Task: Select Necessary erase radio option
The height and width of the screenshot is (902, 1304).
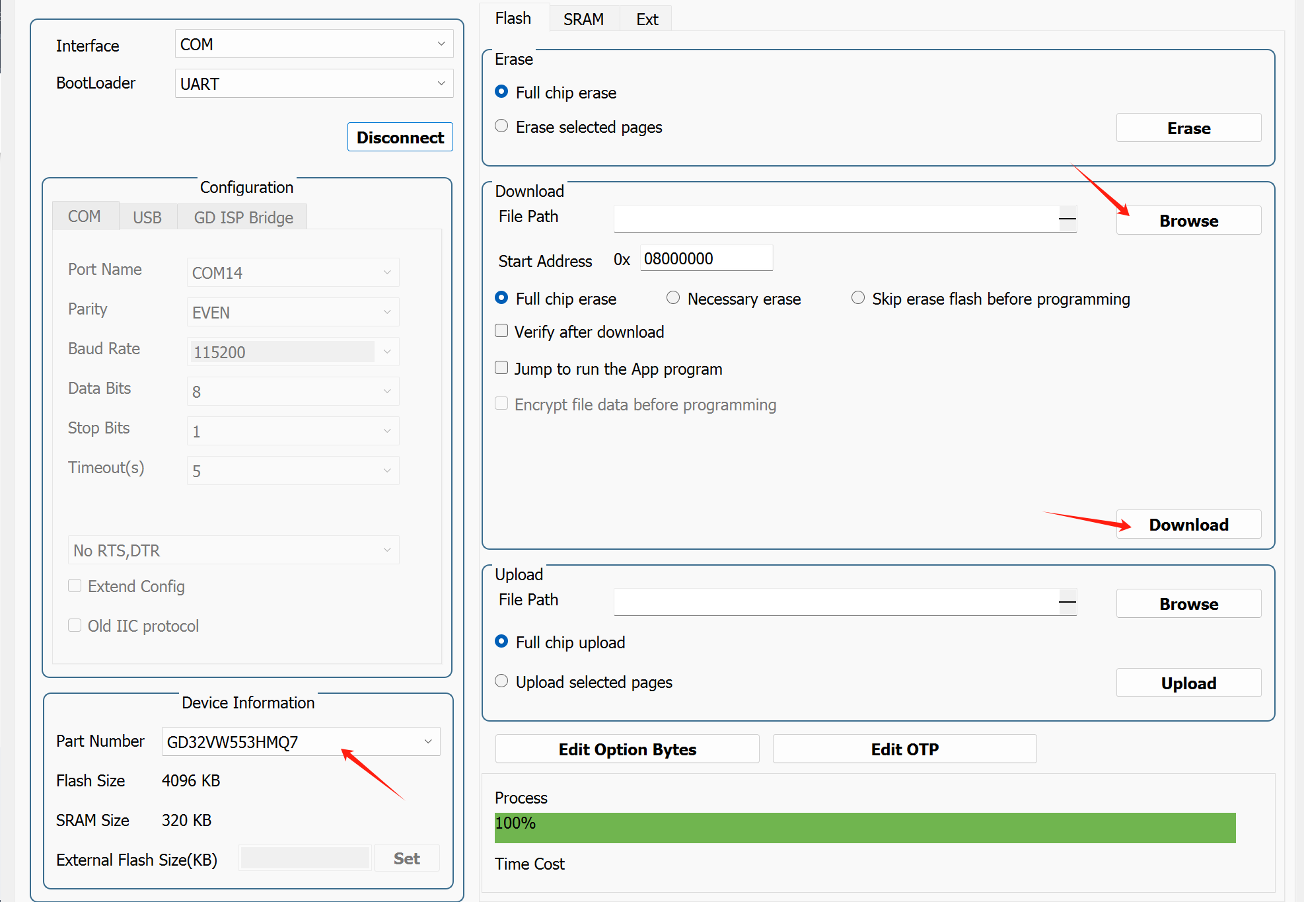Action: 673,298
